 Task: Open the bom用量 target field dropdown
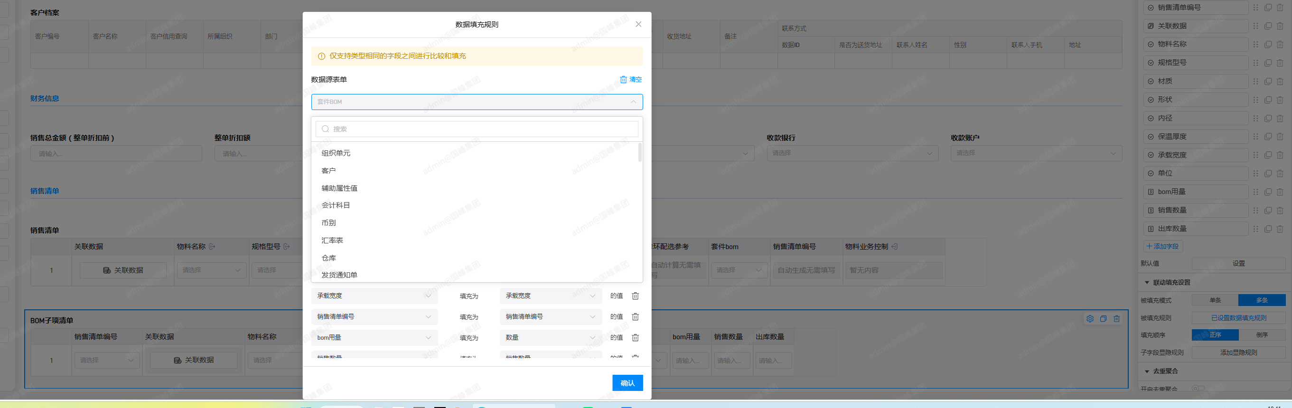pyautogui.click(x=374, y=338)
